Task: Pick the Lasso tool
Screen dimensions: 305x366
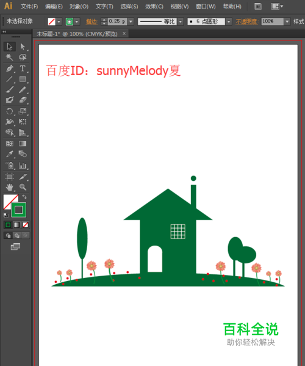Action: point(23,57)
